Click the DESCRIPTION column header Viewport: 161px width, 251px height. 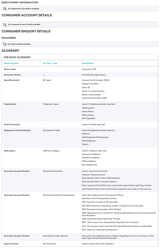(88, 63)
